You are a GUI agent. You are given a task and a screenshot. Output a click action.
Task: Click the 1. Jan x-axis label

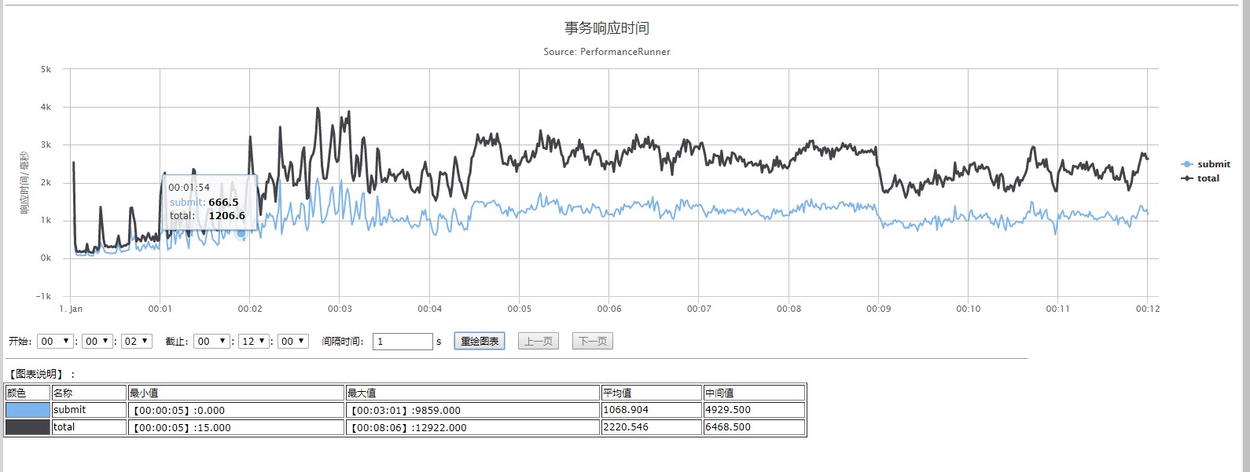tap(71, 309)
